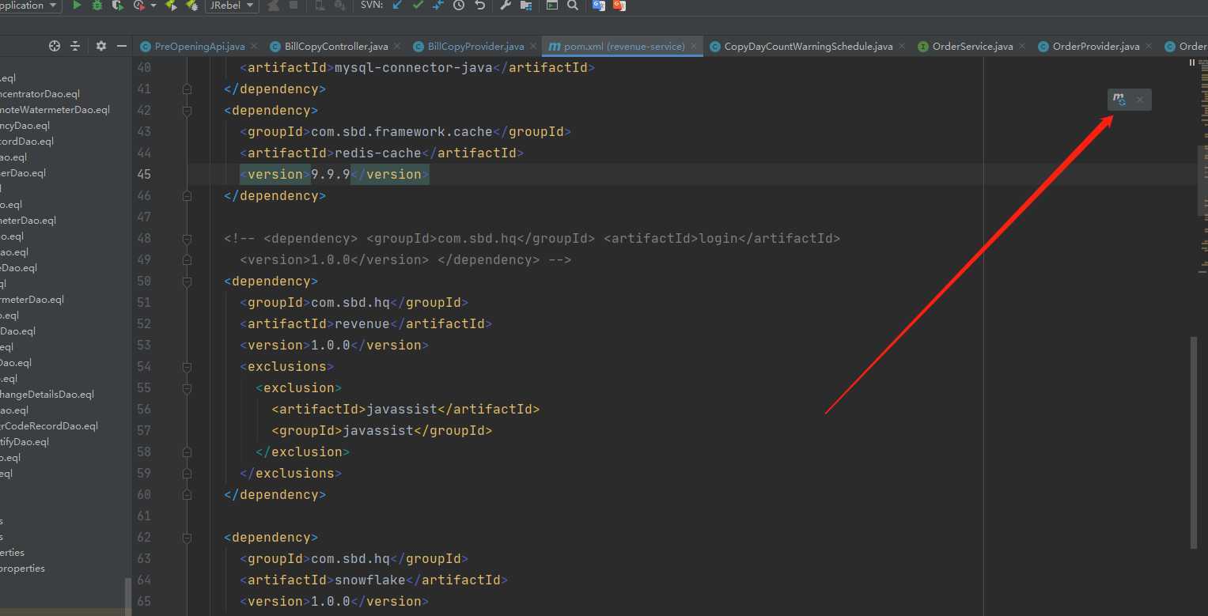
Task: Open the JRebel dropdown
Action: tap(232, 6)
